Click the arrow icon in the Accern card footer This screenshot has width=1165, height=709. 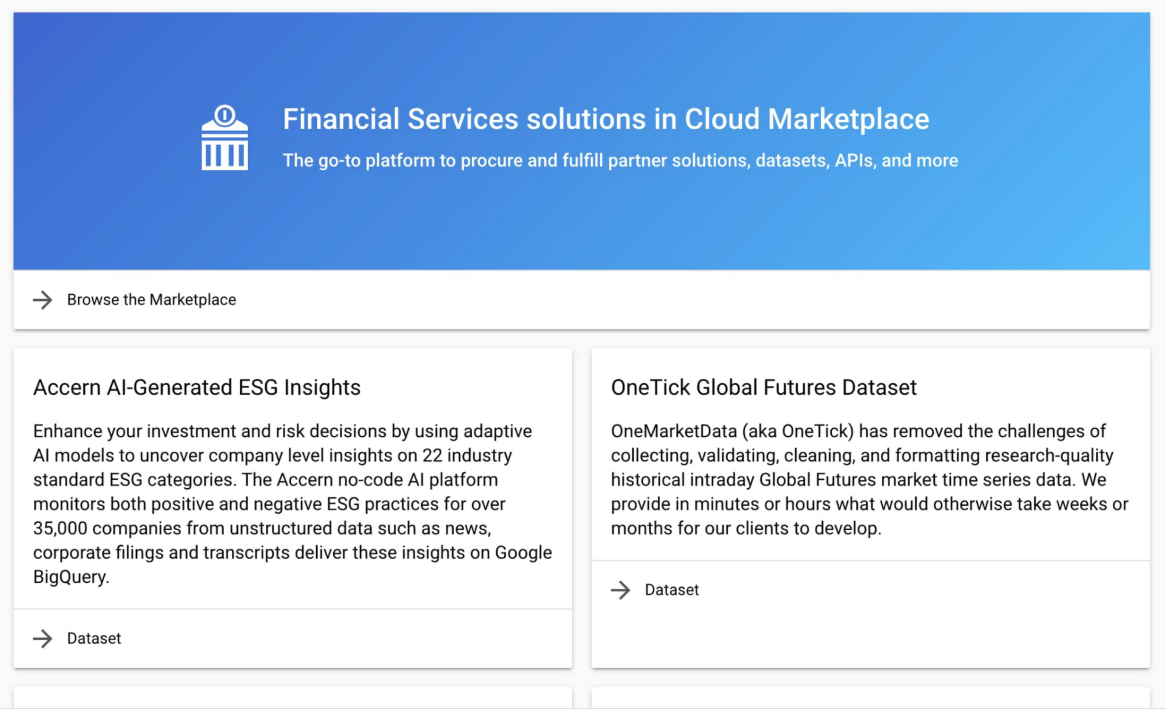coord(42,638)
